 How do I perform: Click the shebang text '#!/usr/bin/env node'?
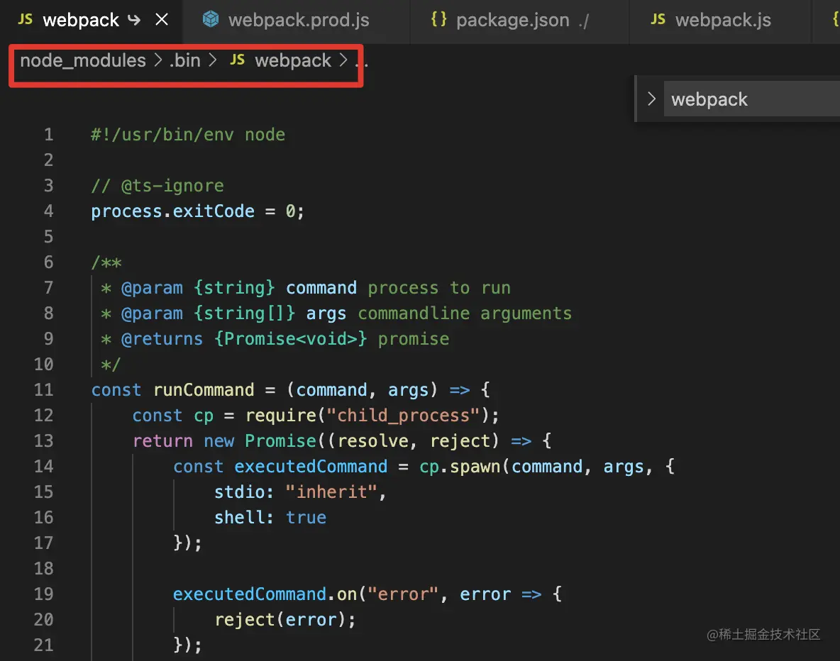pos(188,135)
